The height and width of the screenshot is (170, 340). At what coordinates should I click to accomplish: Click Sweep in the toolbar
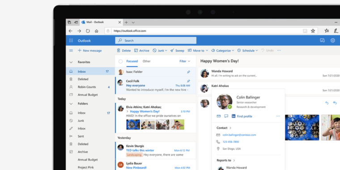click(x=177, y=51)
